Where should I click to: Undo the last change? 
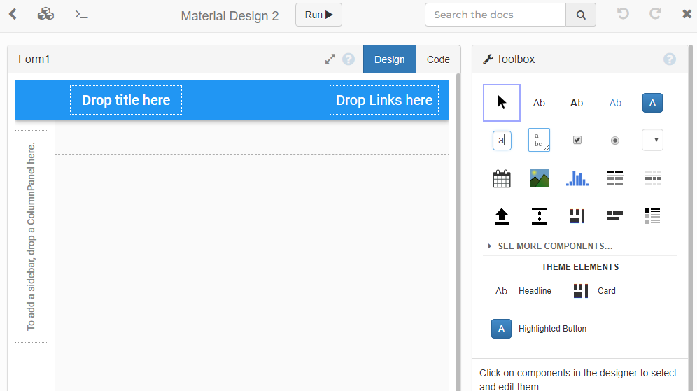tap(623, 14)
